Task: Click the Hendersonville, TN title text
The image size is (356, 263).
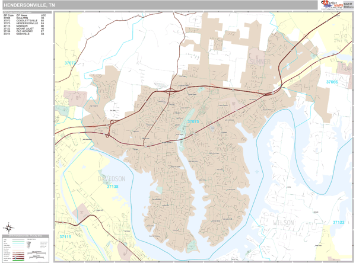Action: tap(30, 5)
